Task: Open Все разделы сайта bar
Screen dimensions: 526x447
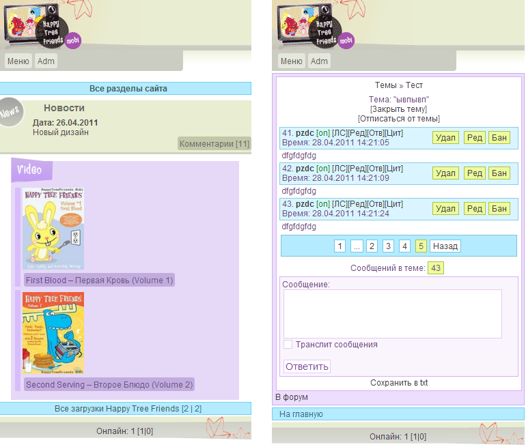Action: click(126, 89)
